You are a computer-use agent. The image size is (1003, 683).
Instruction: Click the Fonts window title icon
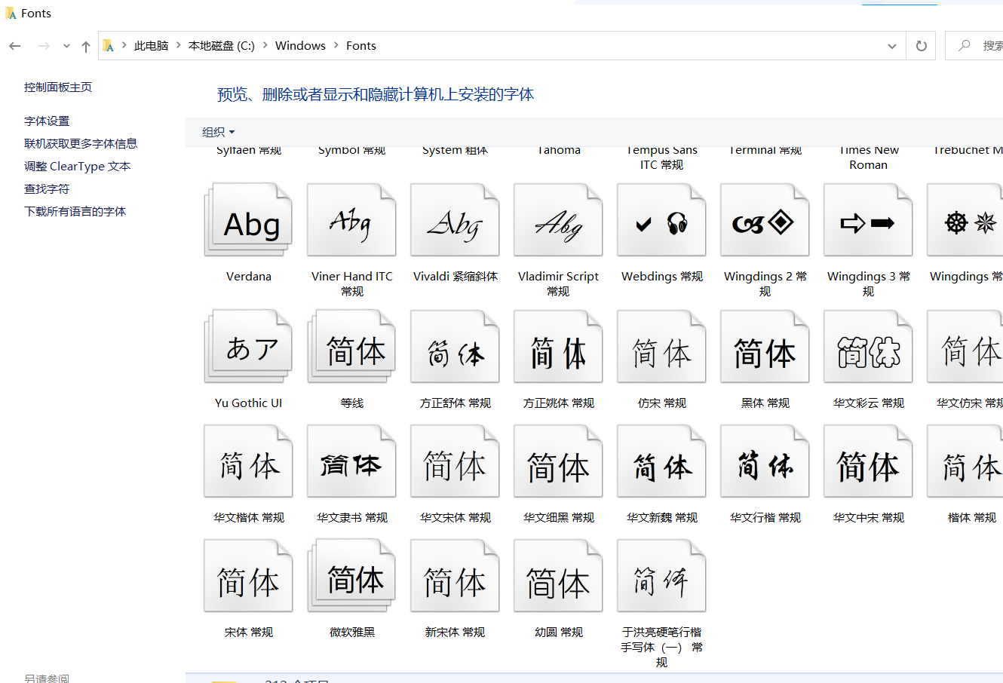[x=11, y=14]
